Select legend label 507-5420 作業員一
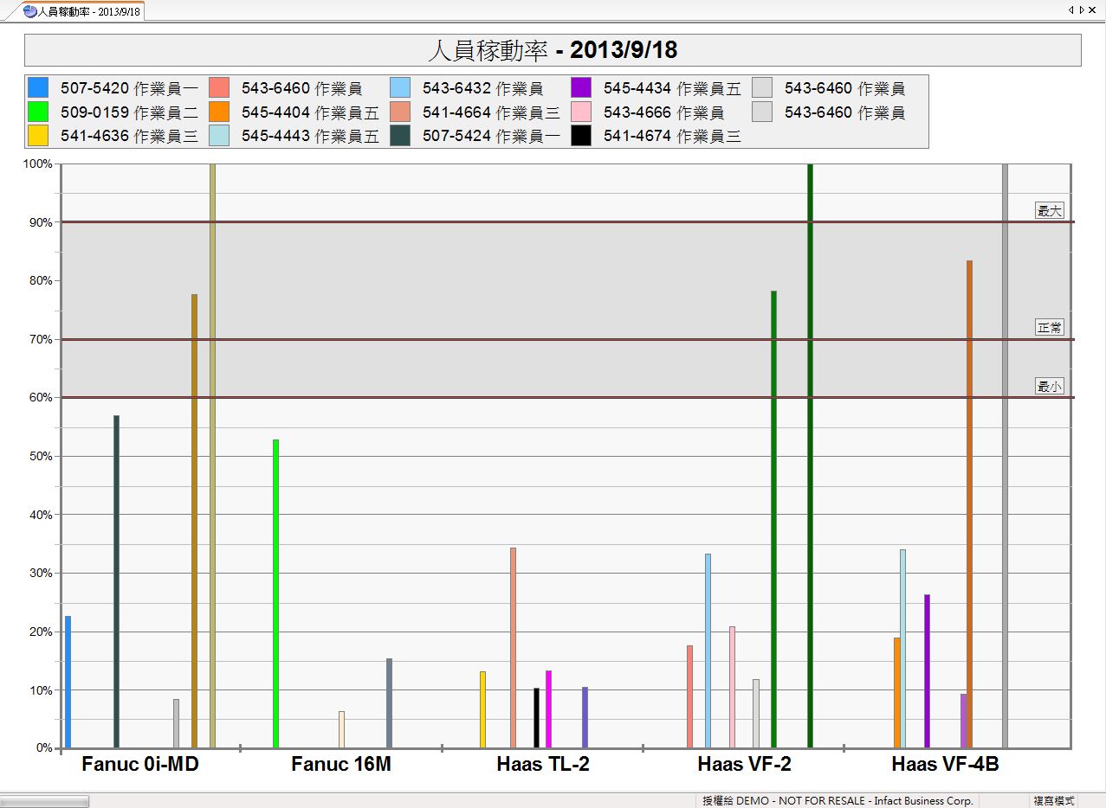 click(129, 88)
